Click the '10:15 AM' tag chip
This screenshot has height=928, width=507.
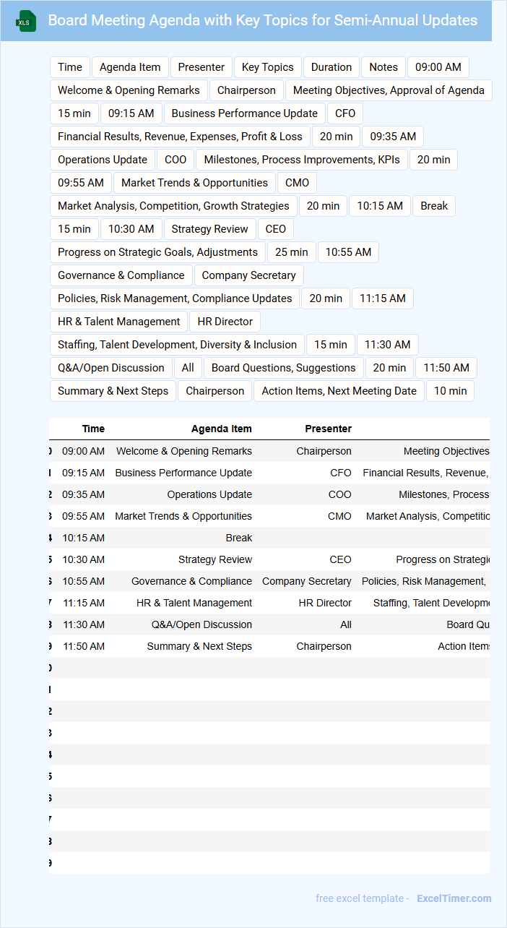coord(381,206)
